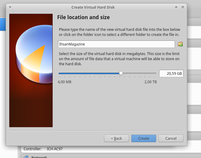Go to previous step with Back button
Image resolution: width=201 pixels, height=158 pixels.
tap(116, 138)
